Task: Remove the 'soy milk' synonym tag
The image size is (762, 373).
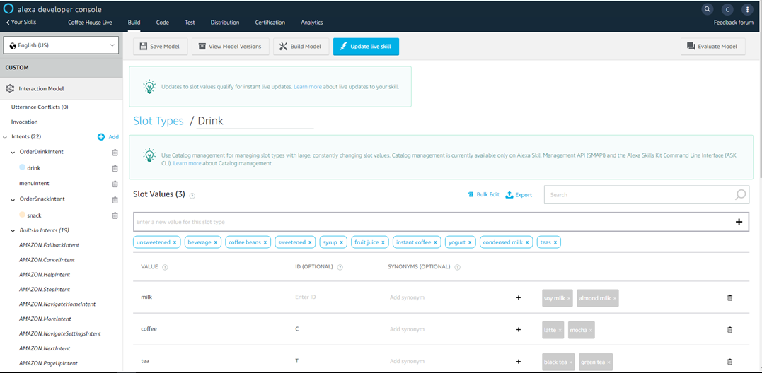Action: click(569, 298)
